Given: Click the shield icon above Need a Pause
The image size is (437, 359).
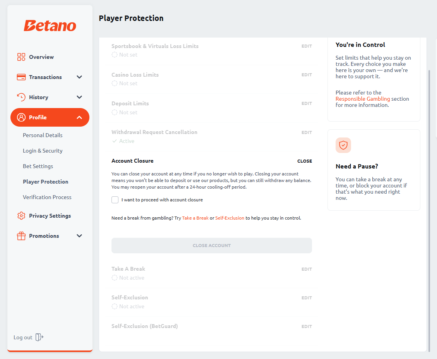Looking at the screenshot, I should [343, 145].
